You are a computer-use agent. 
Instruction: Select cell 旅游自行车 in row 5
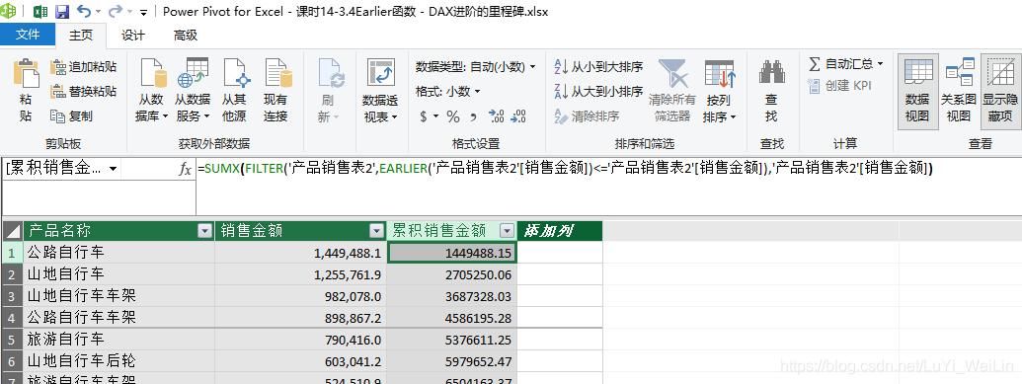[118, 340]
